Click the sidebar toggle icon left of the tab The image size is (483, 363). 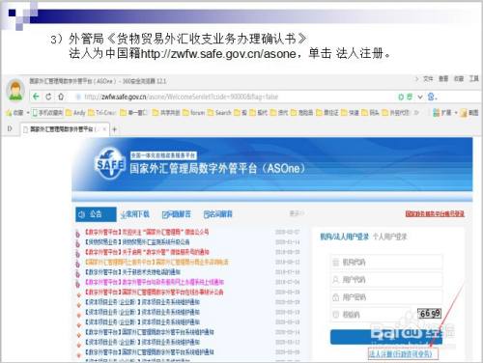10,128
